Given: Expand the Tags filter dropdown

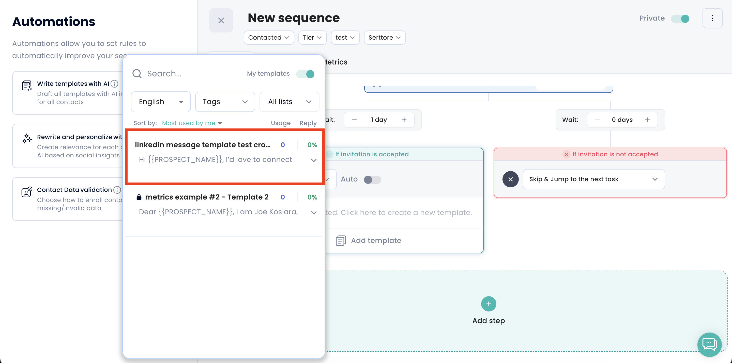Looking at the screenshot, I should 225,102.
